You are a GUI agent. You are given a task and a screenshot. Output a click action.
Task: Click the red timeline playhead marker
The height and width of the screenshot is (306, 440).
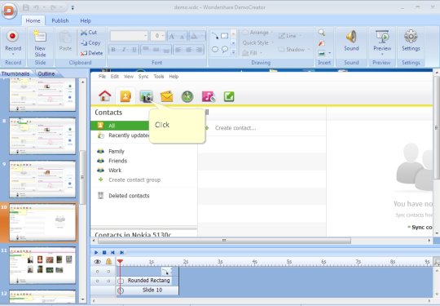[x=120, y=262]
